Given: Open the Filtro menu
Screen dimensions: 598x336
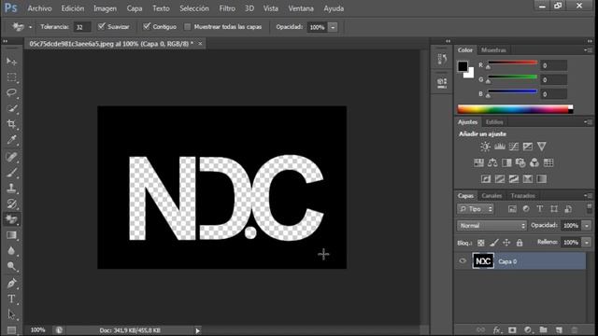Looking at the screenshot, I should 227,8.
